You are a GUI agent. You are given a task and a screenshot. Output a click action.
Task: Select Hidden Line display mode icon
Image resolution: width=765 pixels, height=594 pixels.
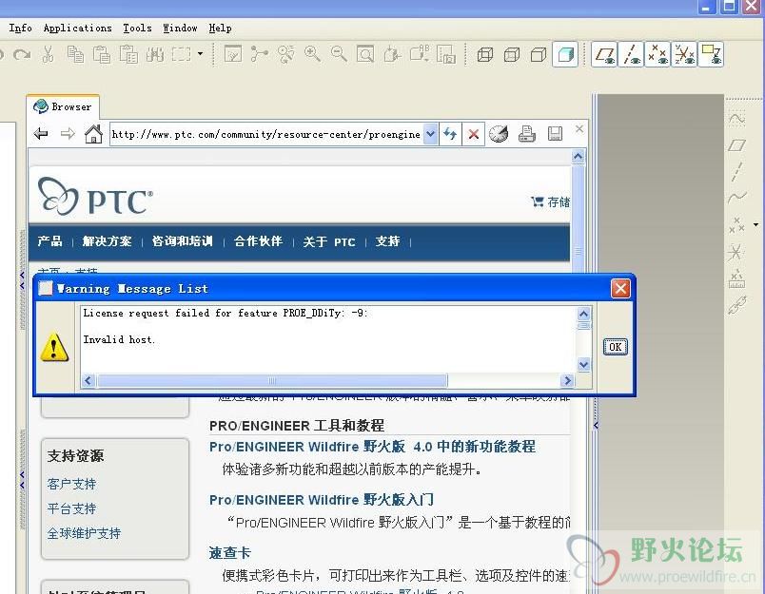click(511, 54)
